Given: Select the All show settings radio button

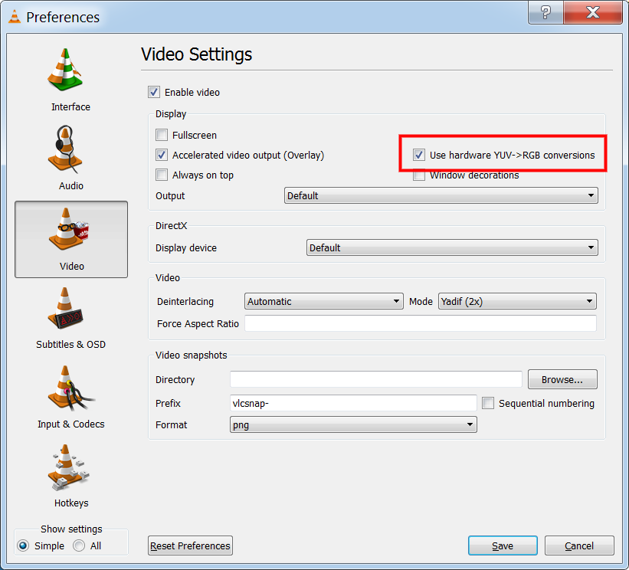Looking at the screenshot, I should click(x=79, y=545).
